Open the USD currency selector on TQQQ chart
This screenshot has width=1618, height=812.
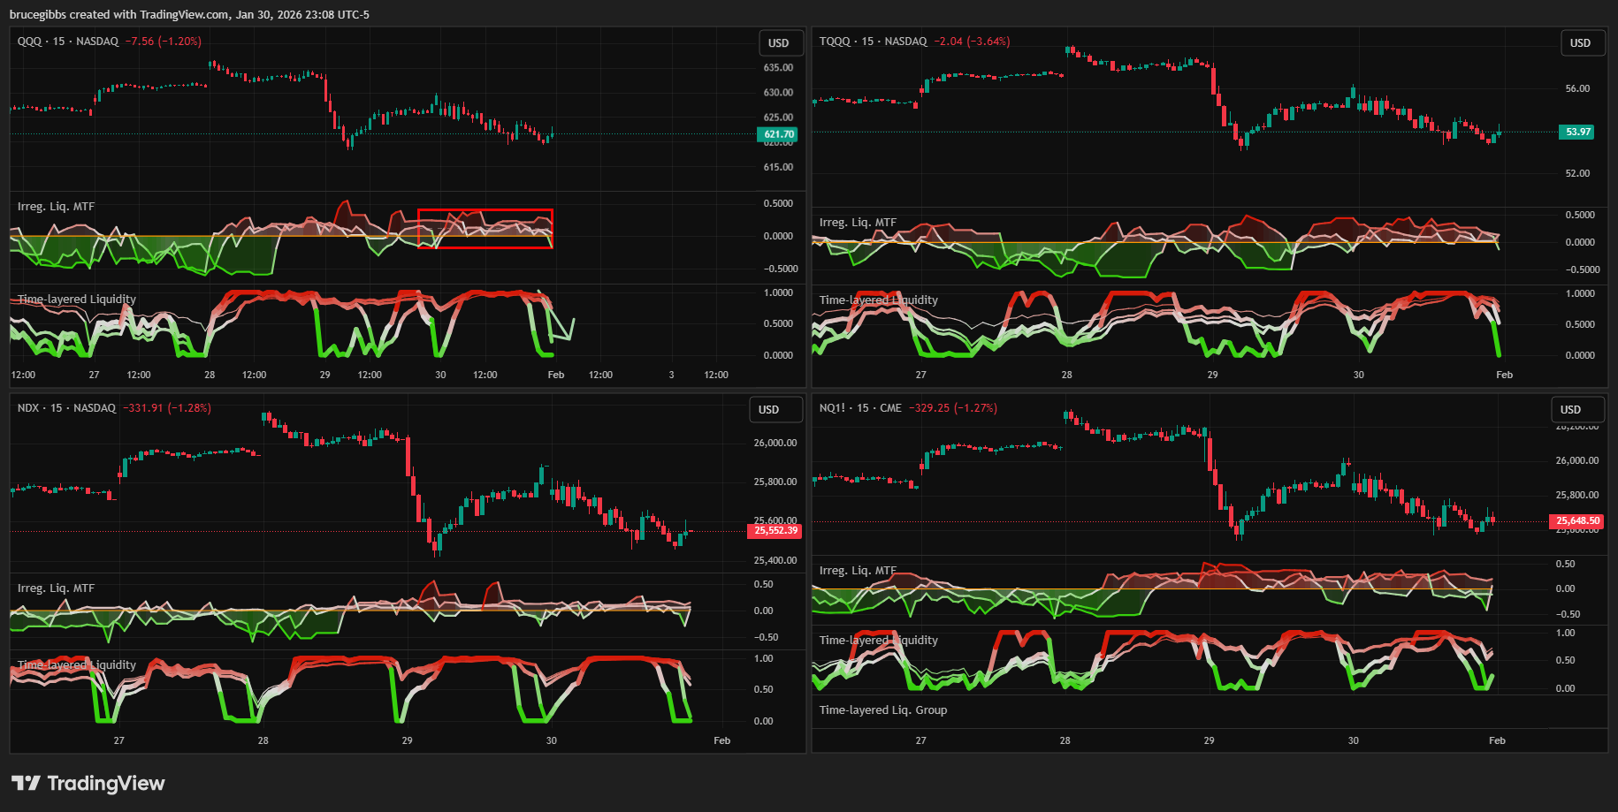pyautogui.click(x=1580, y=43)
